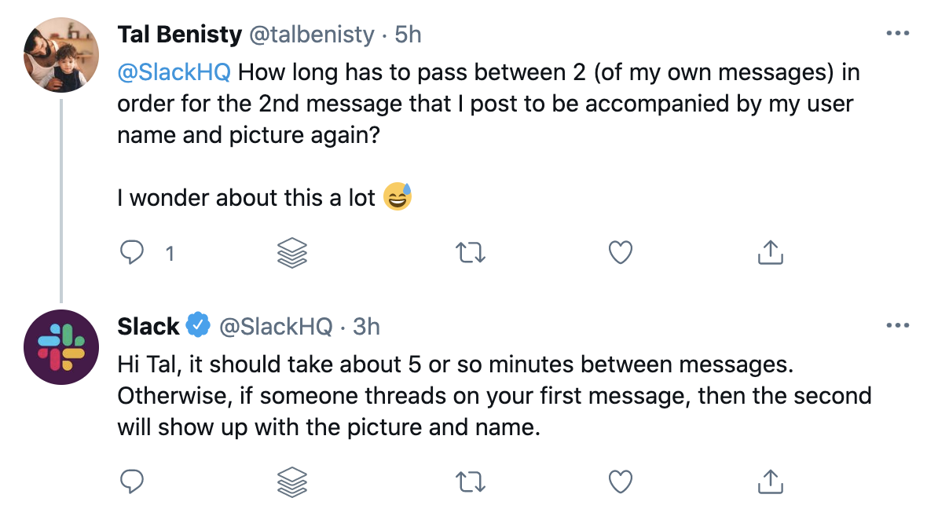The image size is (938, 520).
Task: Open the @SlackHQ mention link in Tal's tweet
Action: [174, 72]
